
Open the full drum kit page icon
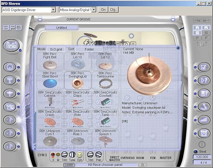(x=11, y=46)
